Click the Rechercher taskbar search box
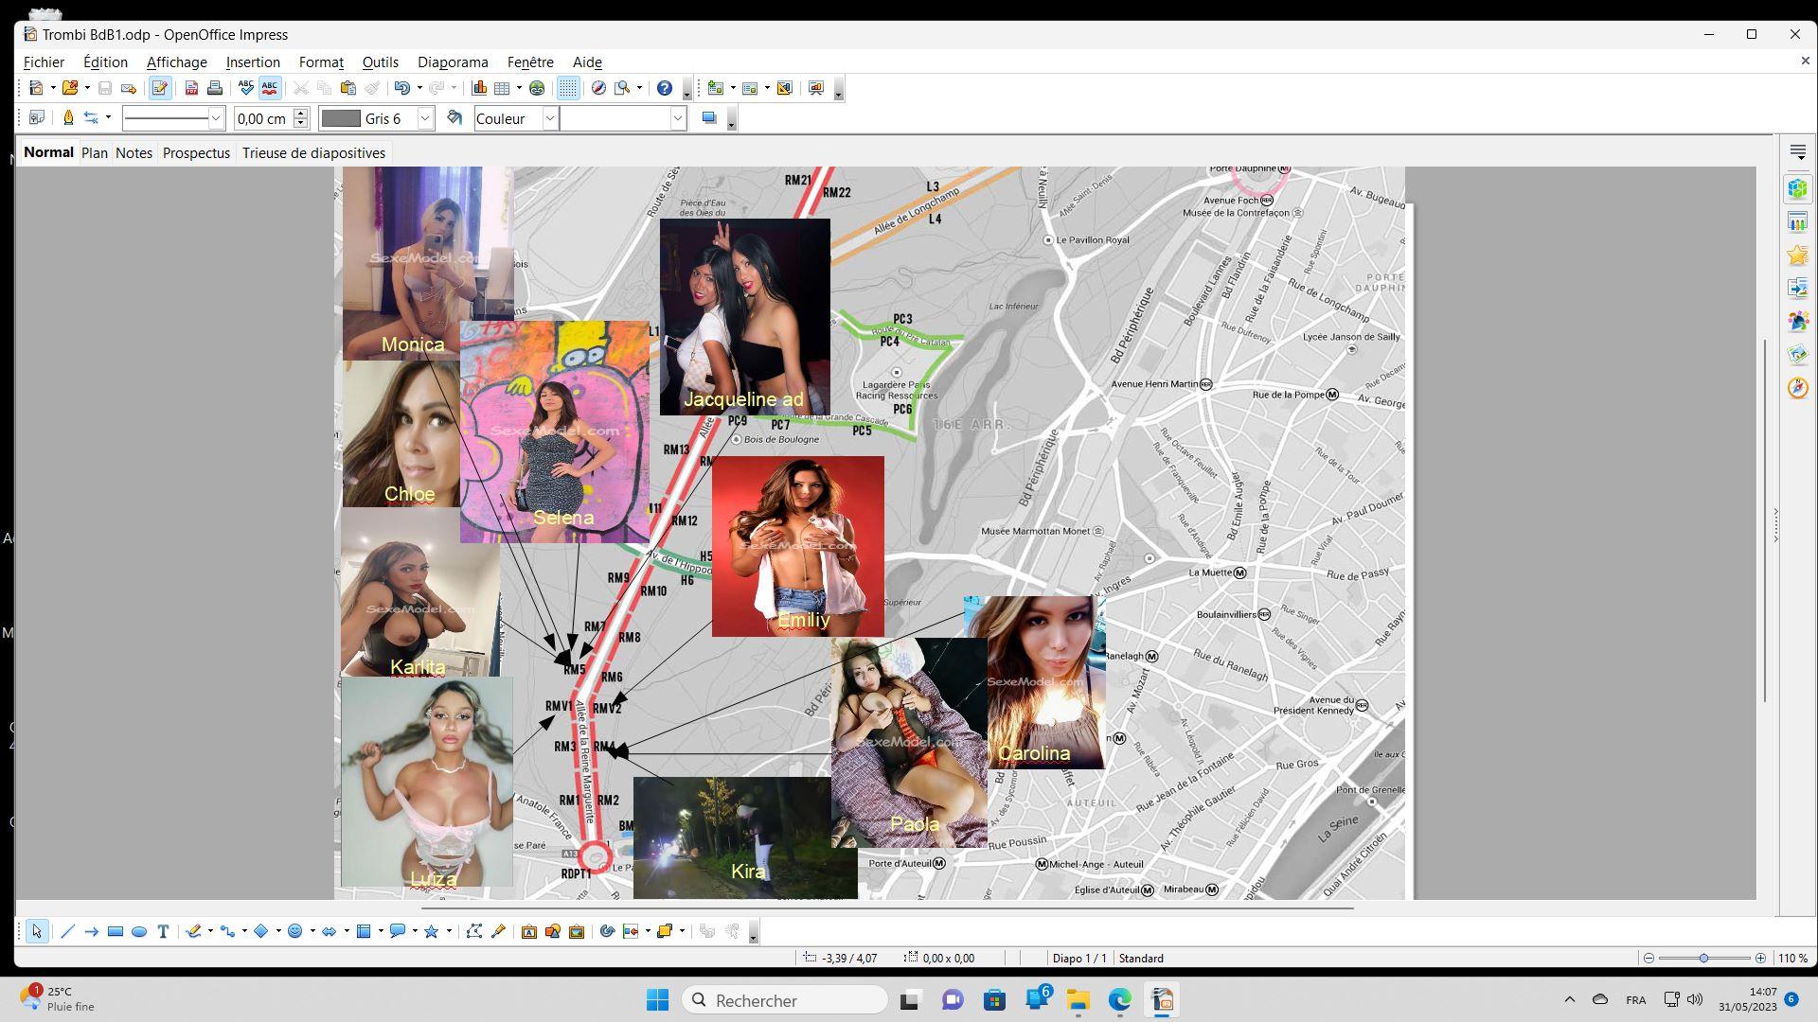 click(784, 1000)
